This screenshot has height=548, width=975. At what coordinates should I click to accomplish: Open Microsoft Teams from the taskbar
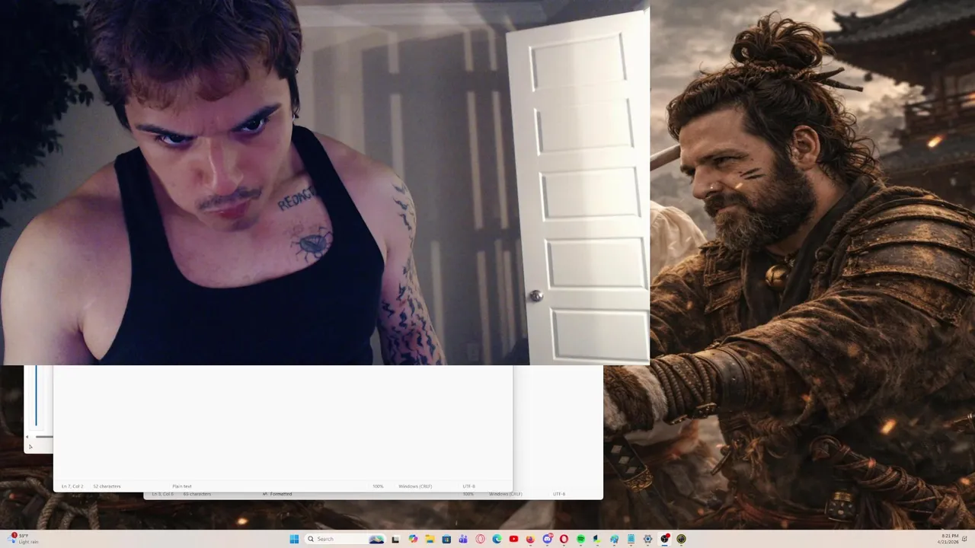[463, 539]
